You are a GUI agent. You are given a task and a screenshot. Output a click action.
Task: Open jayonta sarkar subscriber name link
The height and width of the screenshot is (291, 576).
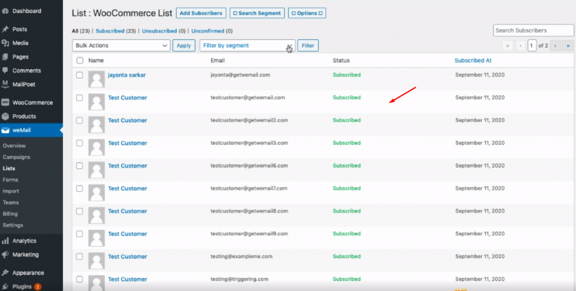[127, 75]
